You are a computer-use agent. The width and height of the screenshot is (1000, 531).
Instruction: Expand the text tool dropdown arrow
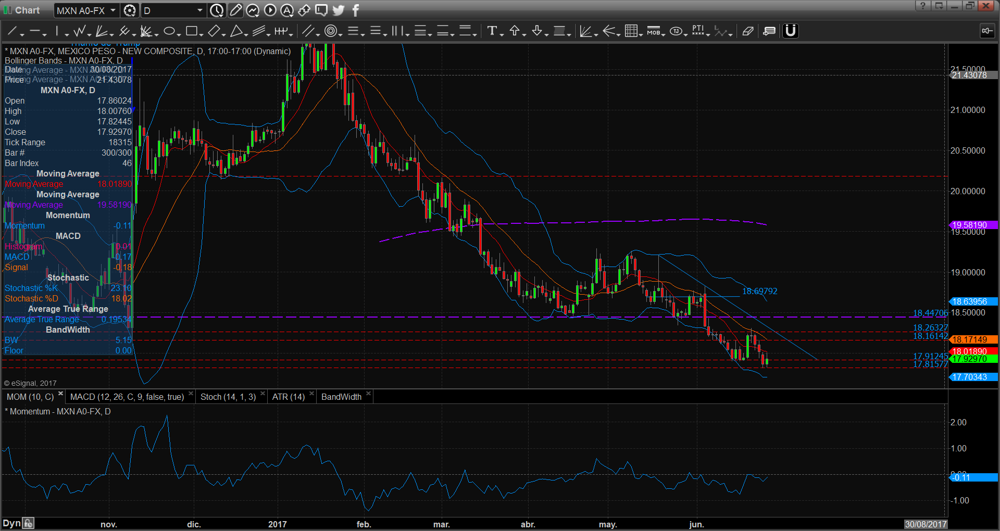[502, 34]
